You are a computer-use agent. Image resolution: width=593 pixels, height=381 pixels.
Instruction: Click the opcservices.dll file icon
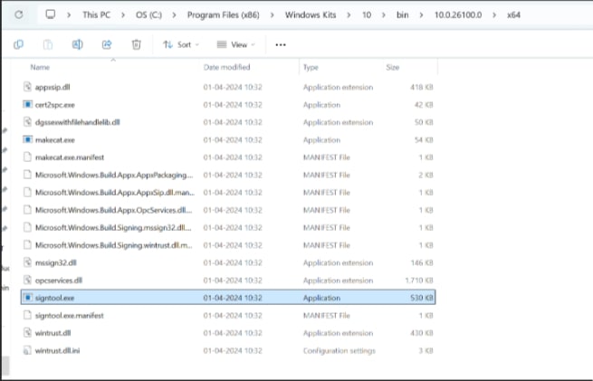[x=27, y=280]
